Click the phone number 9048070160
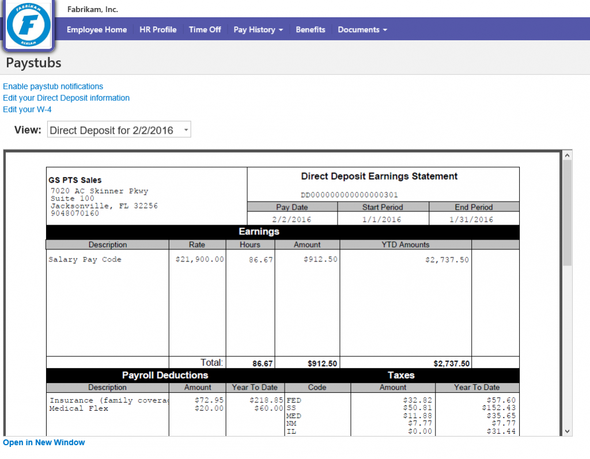590x459 pixels. 75,213
